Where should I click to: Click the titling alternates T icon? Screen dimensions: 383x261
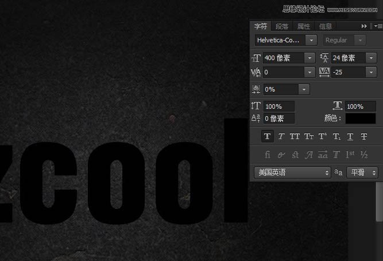pyautogui.click(x=336, y=155)
